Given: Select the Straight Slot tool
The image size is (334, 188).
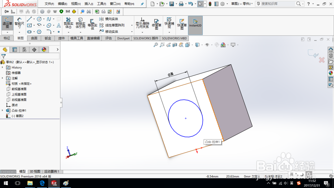Looking at the screenshot, I should 29,32.
